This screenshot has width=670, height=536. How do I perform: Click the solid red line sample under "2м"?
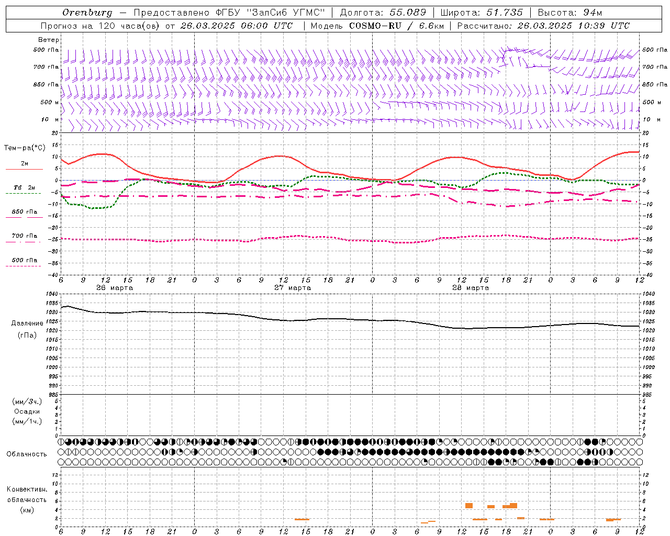pos(24,170)
